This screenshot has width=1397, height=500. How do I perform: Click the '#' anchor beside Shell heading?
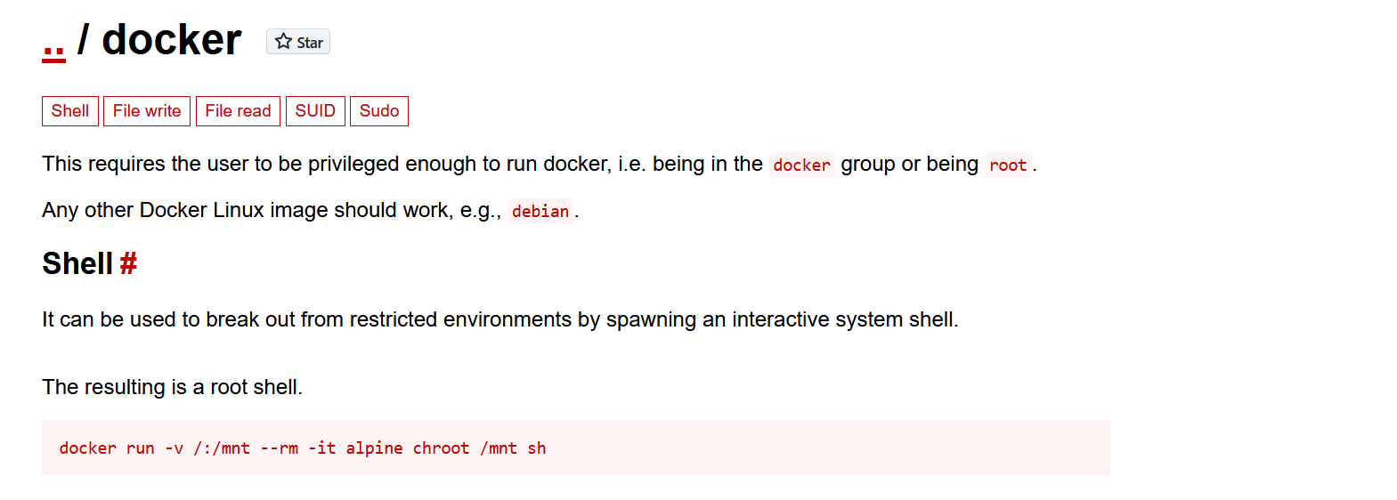tap(128, 264)
